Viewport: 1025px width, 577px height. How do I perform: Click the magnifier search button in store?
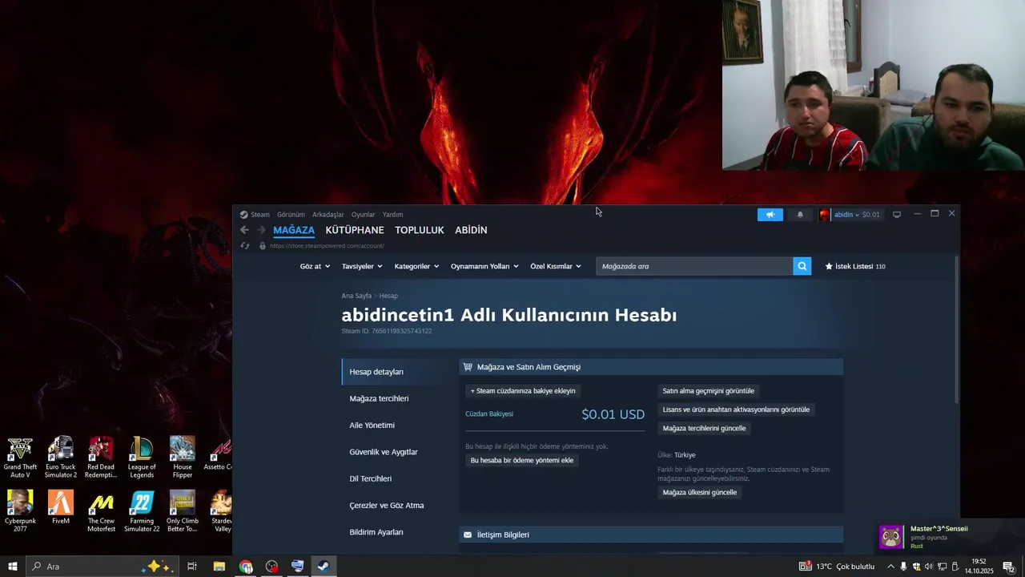click(x=802, y=266)
